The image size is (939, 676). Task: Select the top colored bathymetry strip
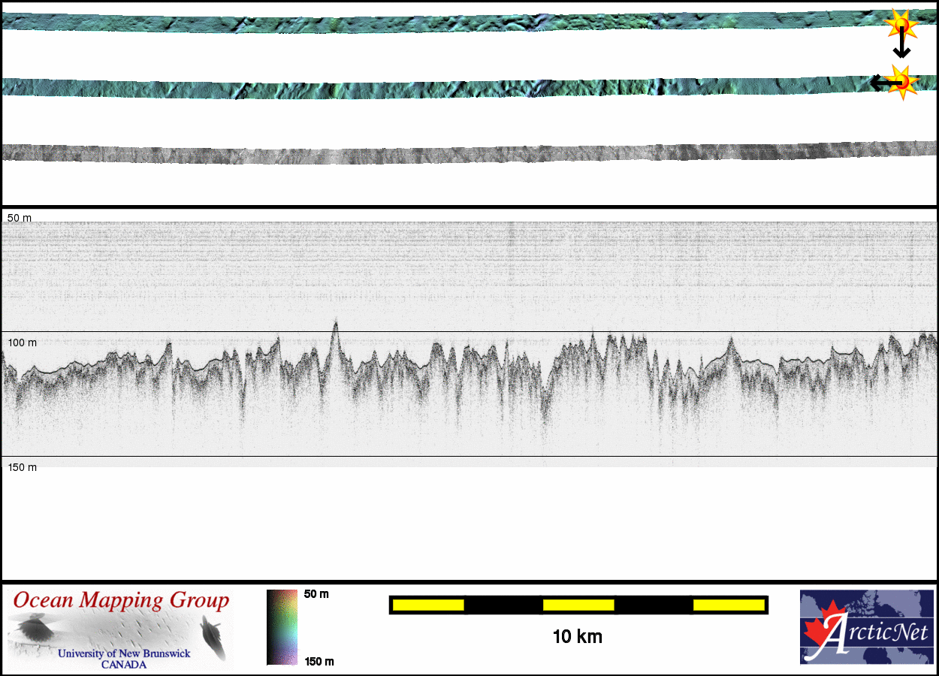tap(451, 22)
